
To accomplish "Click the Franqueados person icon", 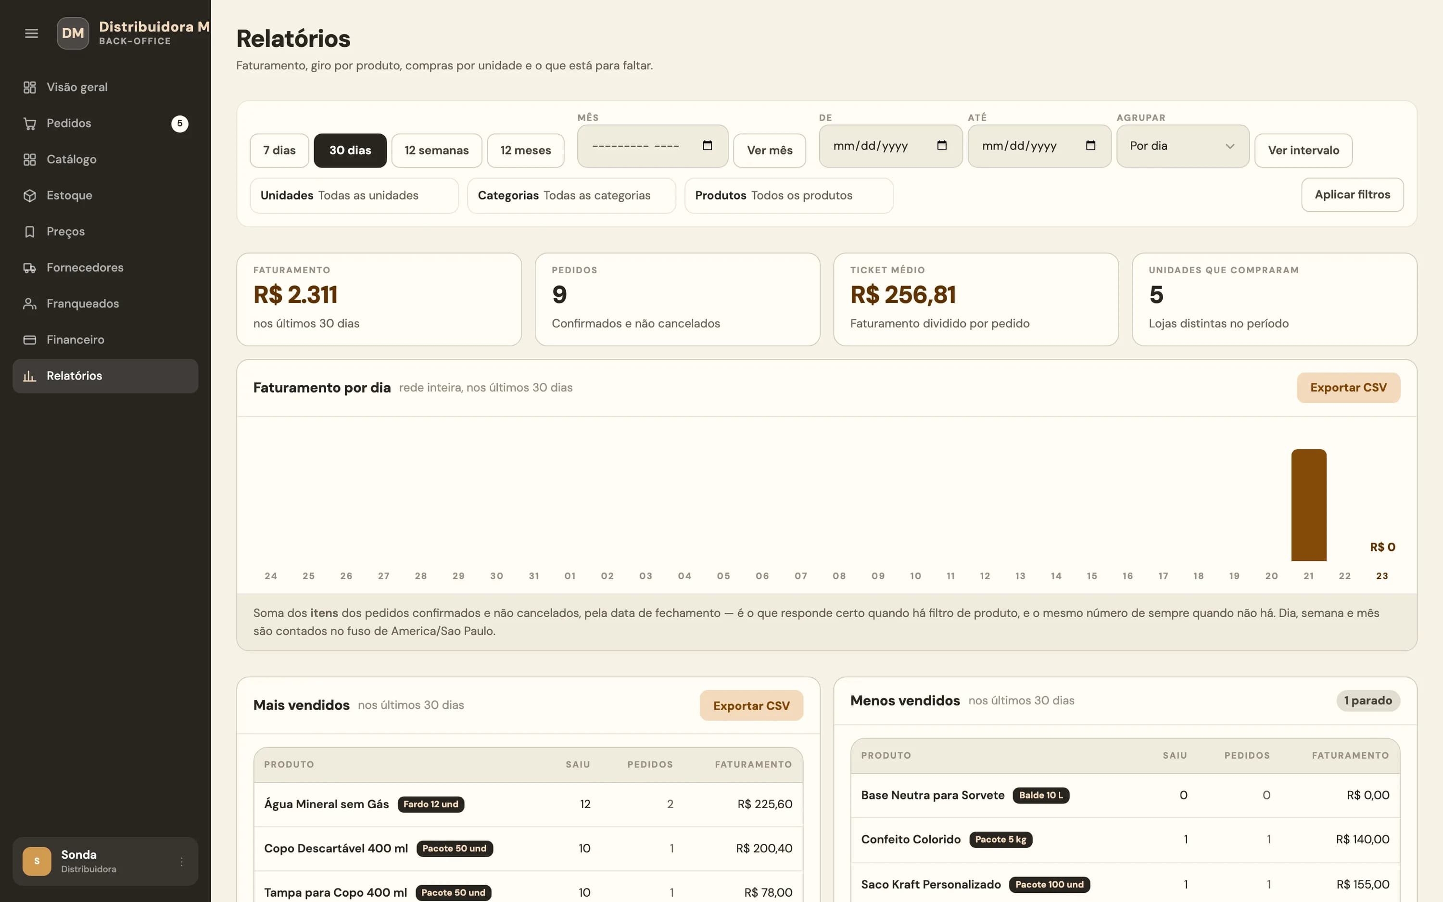I will click(x=30, y=304).
